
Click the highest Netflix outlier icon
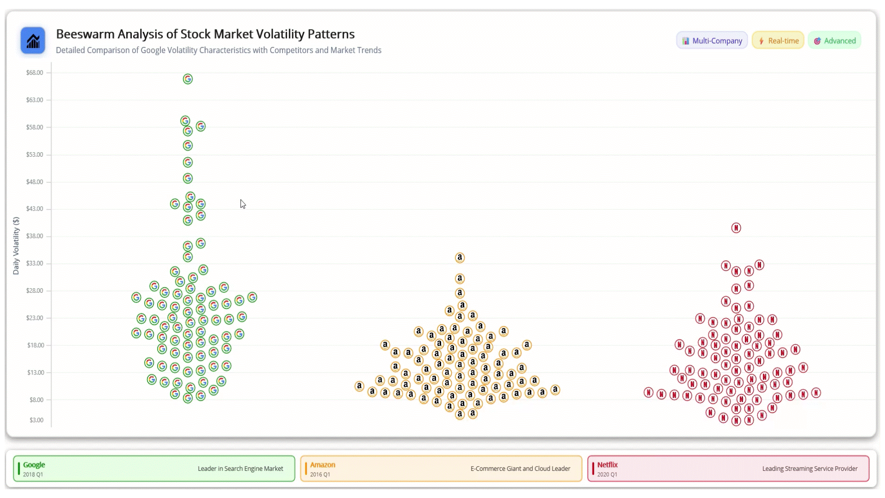point(736,228)
